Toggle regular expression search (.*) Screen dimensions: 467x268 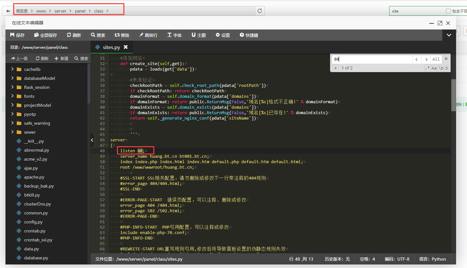point(427,68)
